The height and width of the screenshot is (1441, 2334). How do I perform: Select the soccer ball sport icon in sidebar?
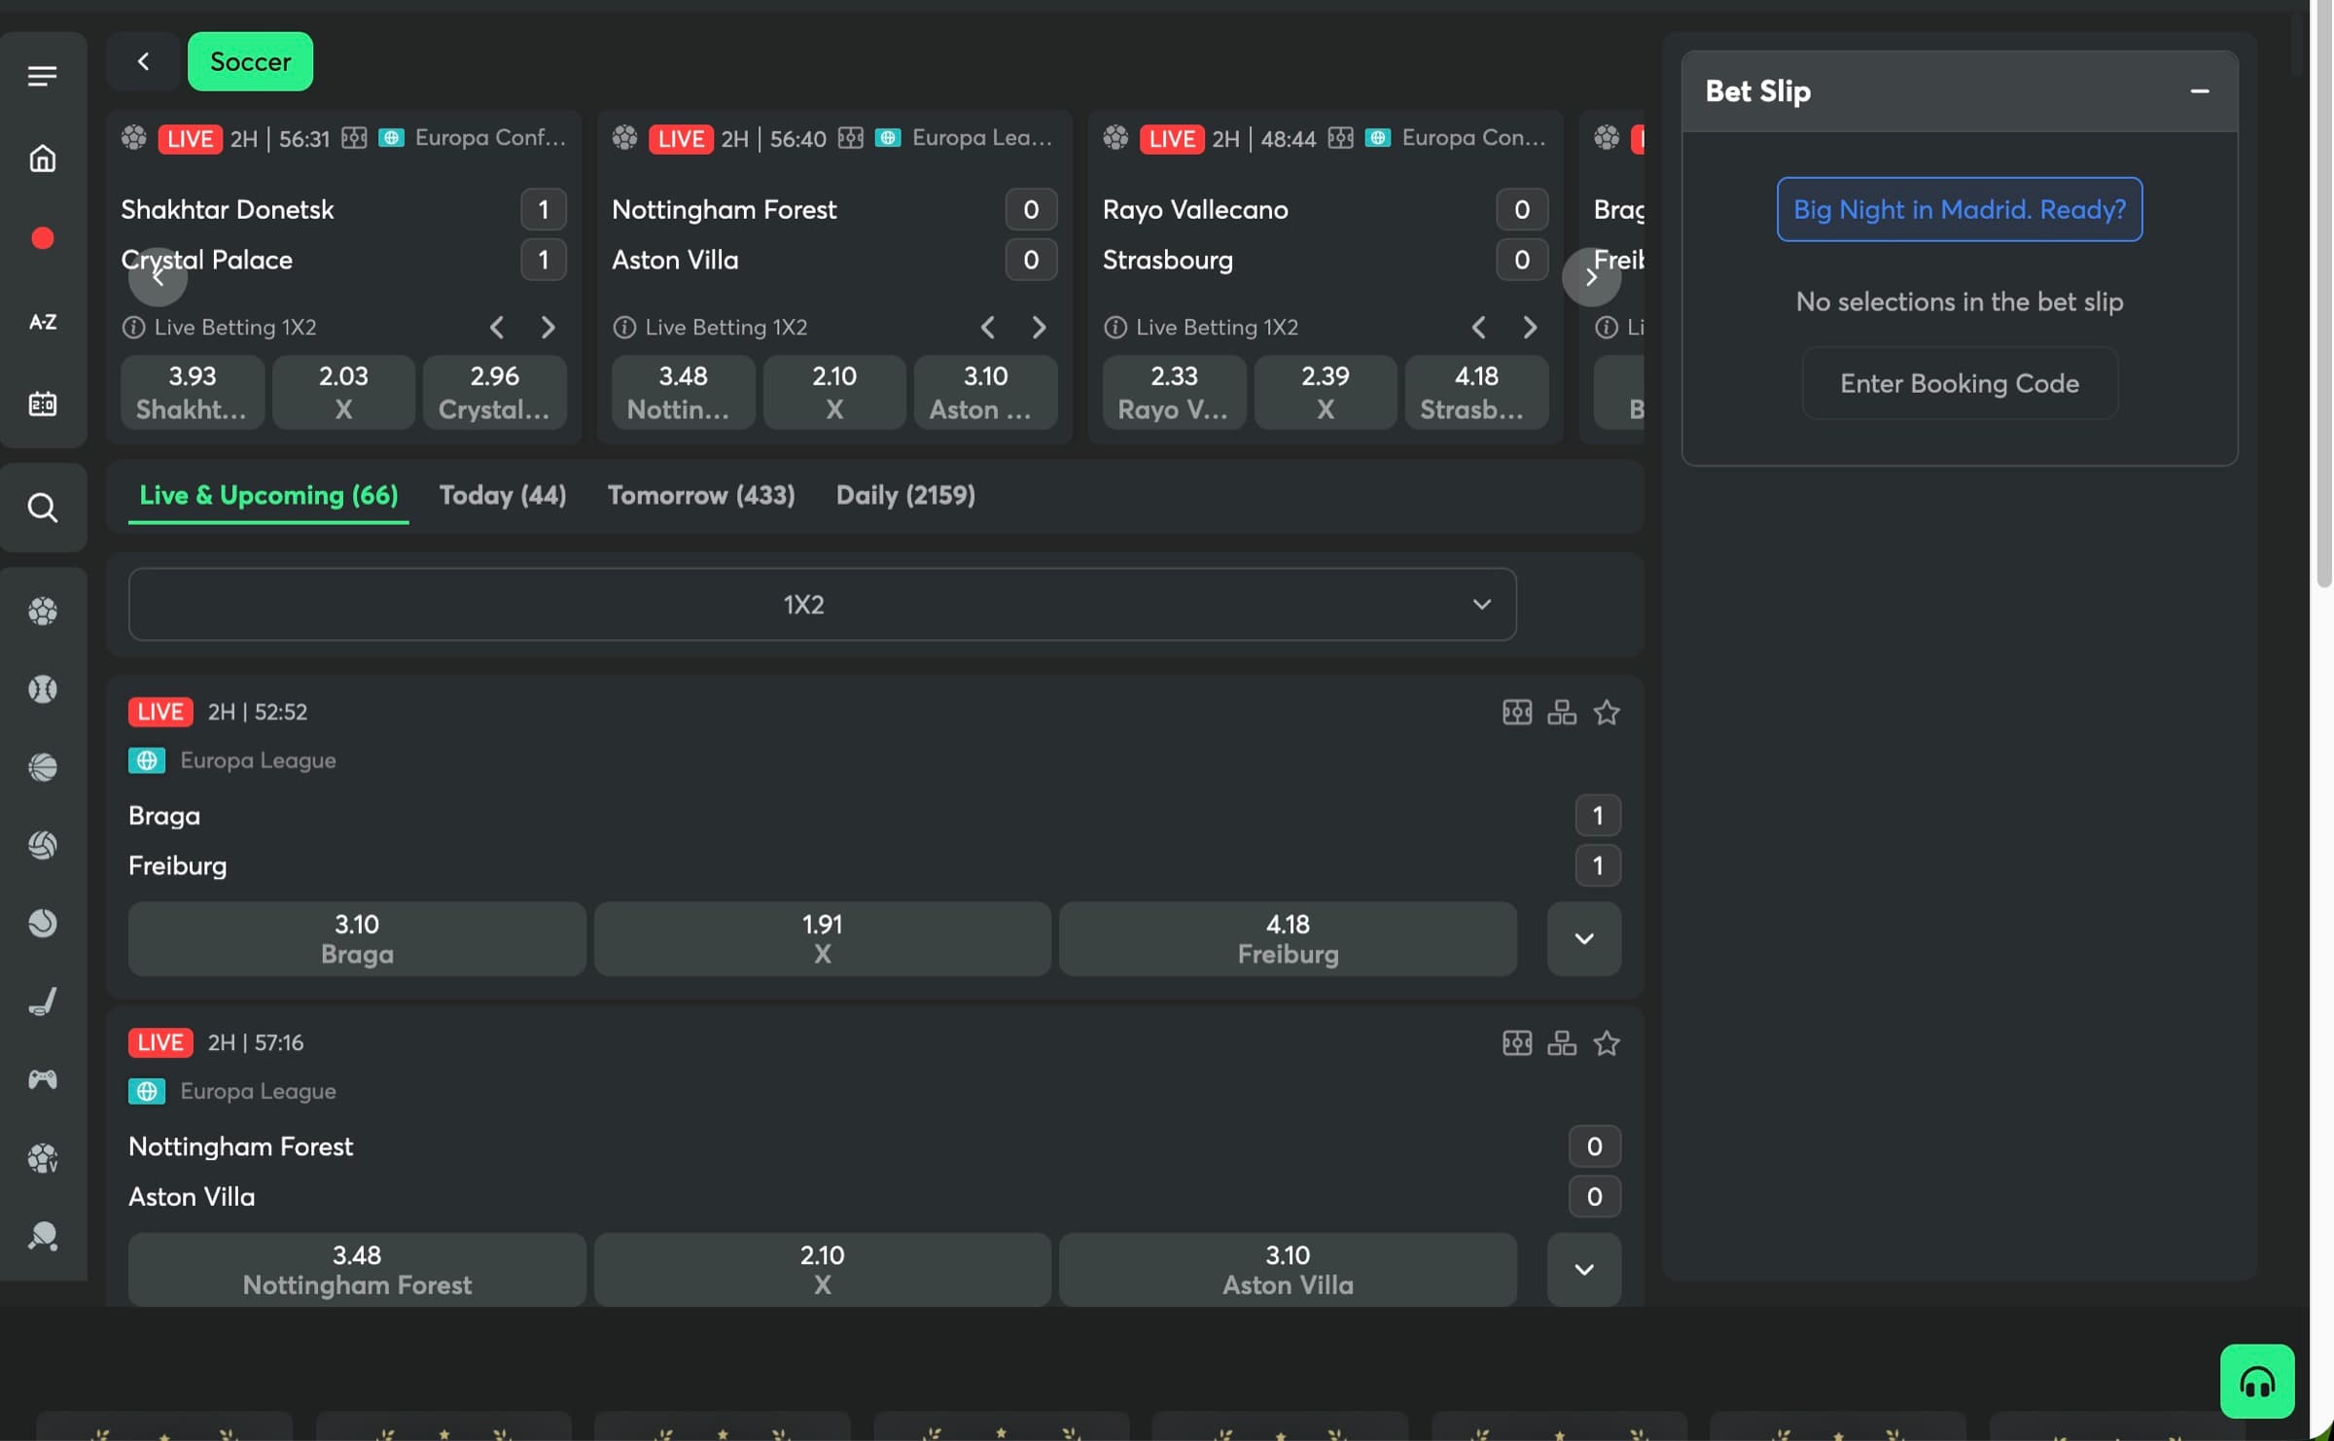[42, 611]
